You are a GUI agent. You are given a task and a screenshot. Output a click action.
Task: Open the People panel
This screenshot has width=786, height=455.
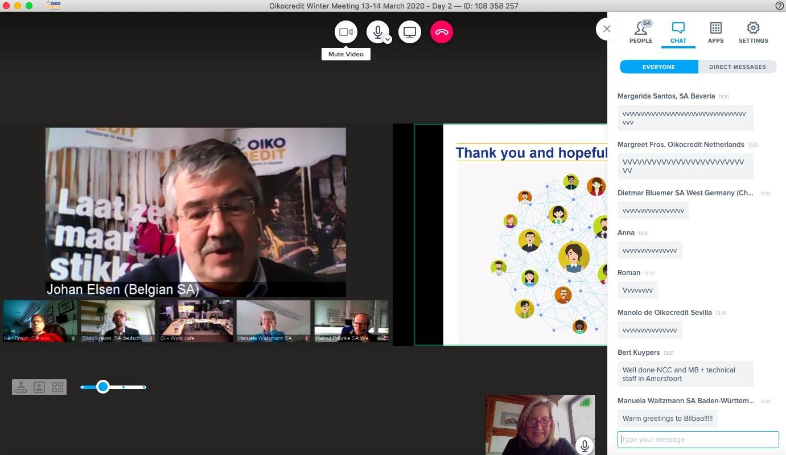point(640,32)
